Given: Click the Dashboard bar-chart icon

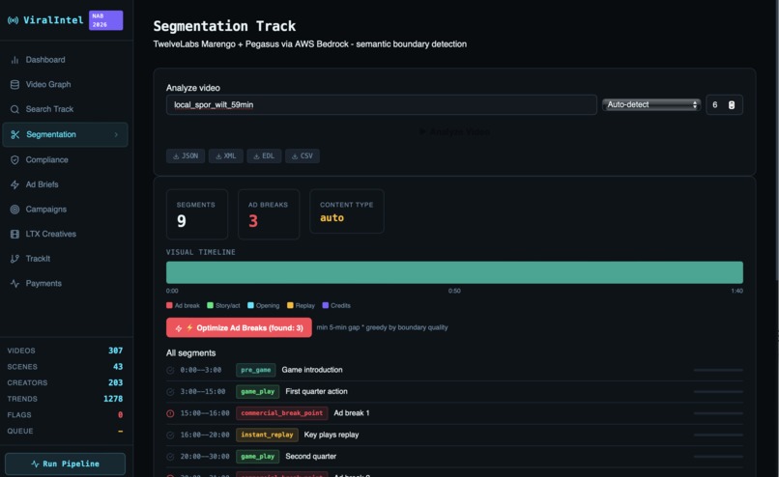Looking at the screenshot, I should pos(14,60).
